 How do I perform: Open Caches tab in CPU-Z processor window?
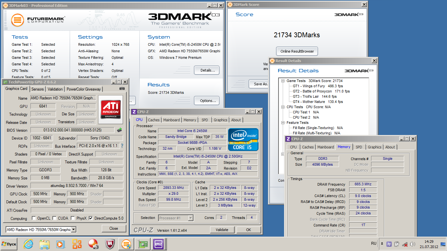(x=154, y=120)
